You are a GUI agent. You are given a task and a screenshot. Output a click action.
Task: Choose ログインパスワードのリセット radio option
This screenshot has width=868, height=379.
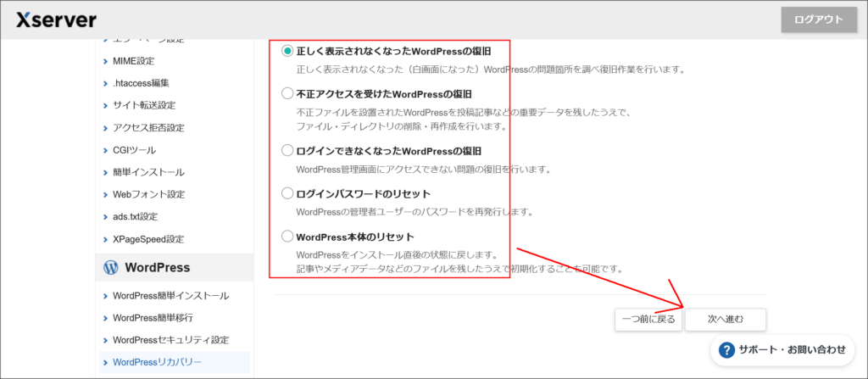(287, 193)
